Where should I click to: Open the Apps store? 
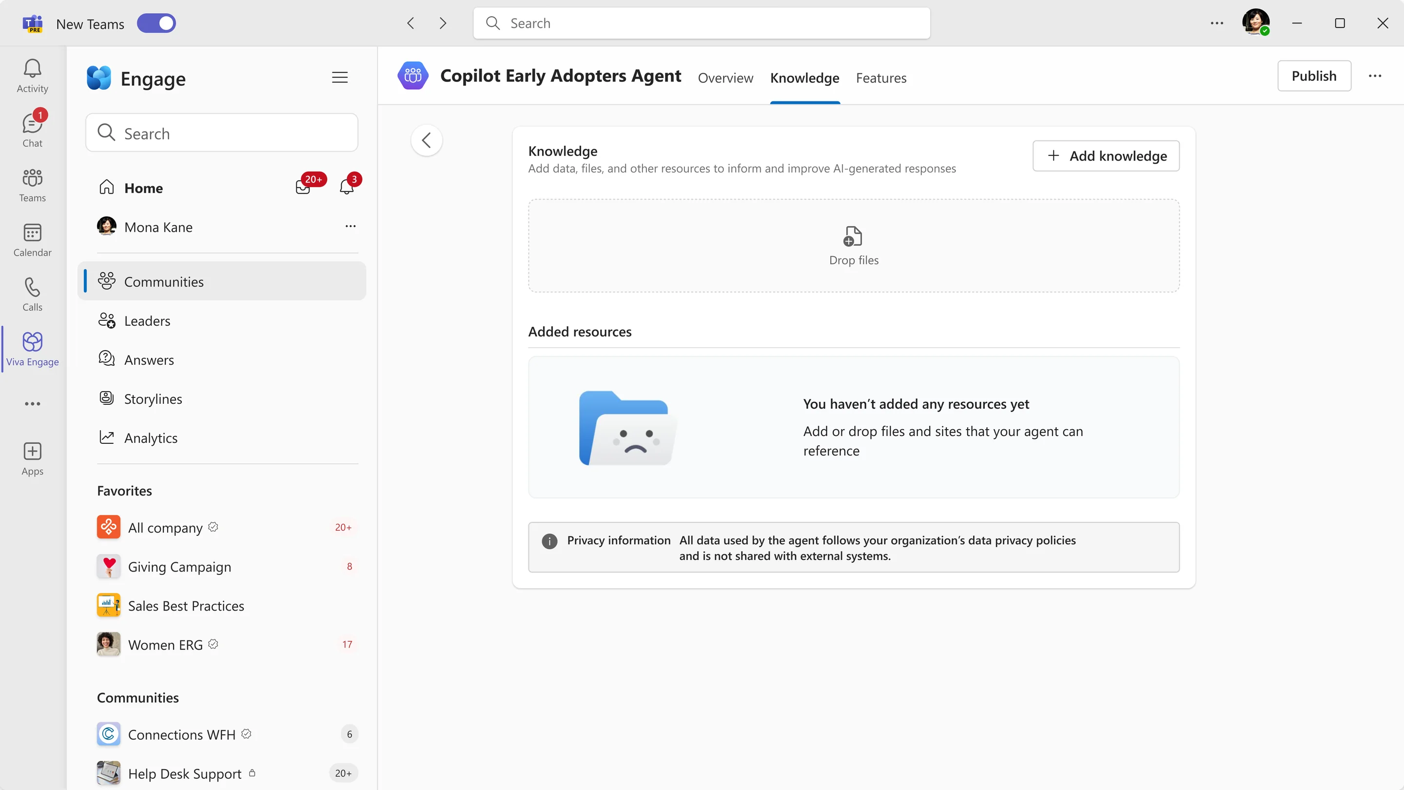(x=32, y=459)
